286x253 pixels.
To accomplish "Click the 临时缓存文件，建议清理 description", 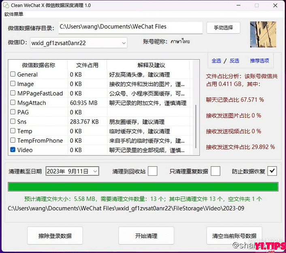I will pyautogui.click(x=139, y=131).
